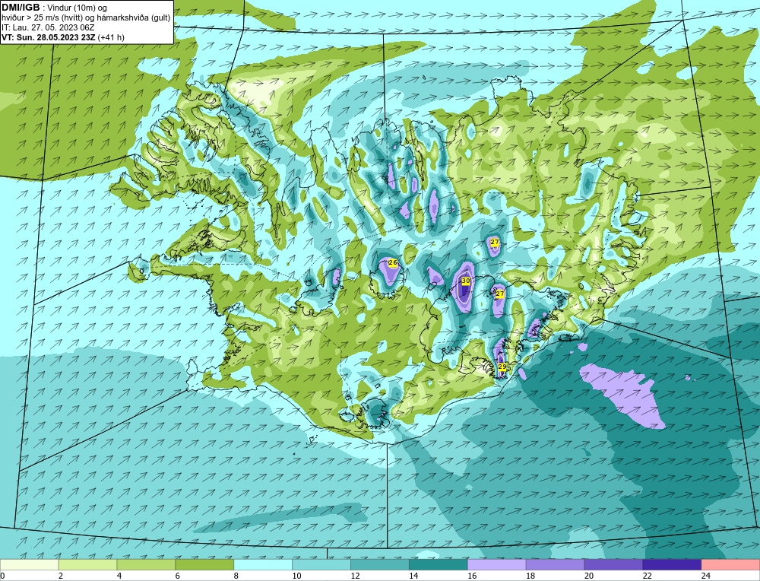
Task: Click the legend scale label 12
Action: (355, 576)
